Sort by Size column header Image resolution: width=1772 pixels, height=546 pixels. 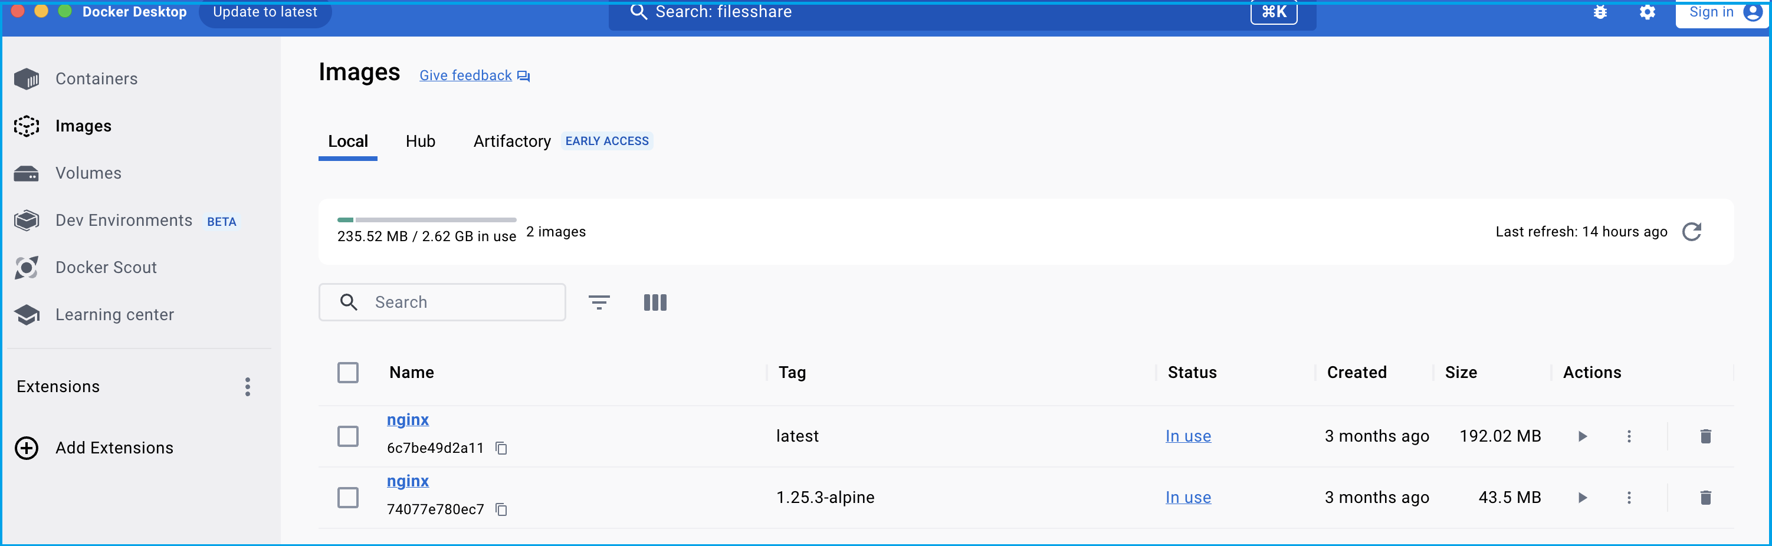point(1461,373)
